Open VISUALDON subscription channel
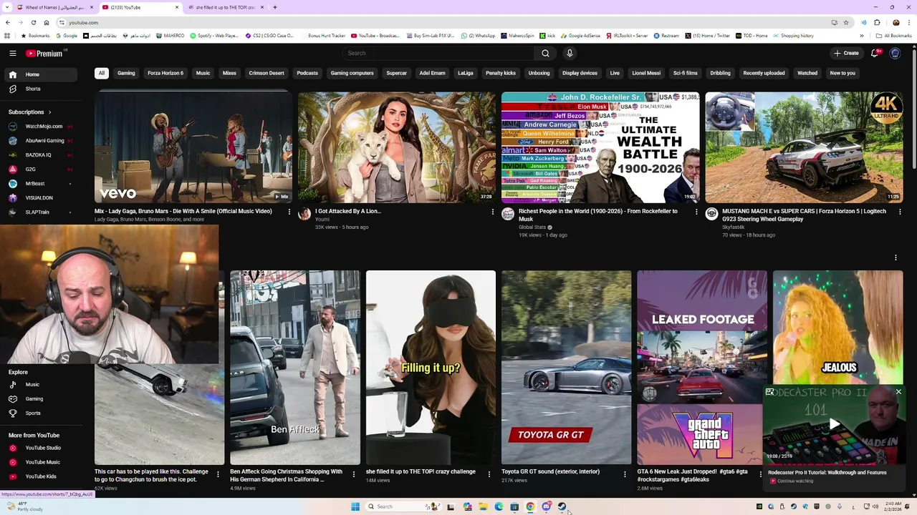The image size is (917, 515). tap(40, 198)
